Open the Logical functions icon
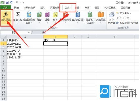The width and height of the screenshot is (140, 101). click(47, 14)
